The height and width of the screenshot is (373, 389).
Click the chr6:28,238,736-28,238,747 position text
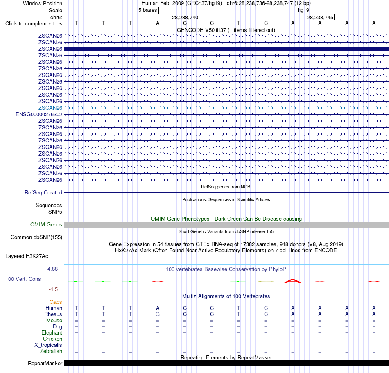[x=269, y=3]
